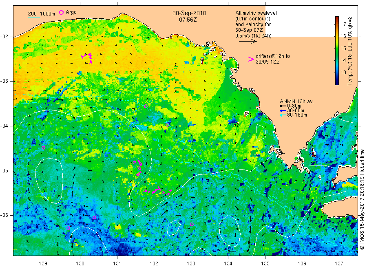The height and width of the screenshot is (269, 367).
Task: Click the magenta drifter arrowhead legend symbol
Action: (x=251, y=59)
